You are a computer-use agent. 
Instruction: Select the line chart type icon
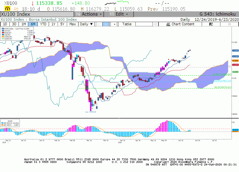[x=99, y=24]
